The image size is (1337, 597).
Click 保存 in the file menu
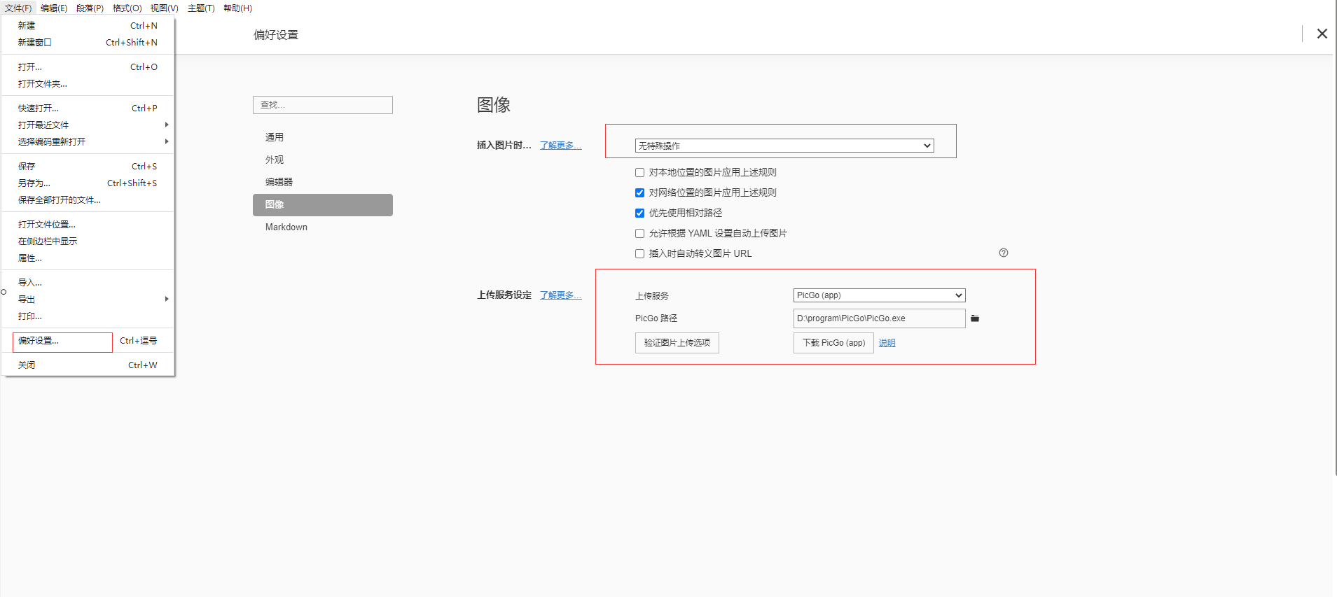pyautogui.click(x=88, y=166)
